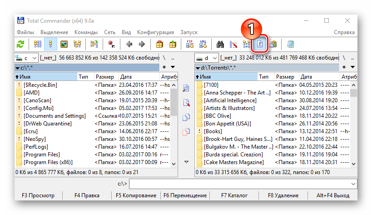The width and height of the screenshot is (372, 215).
Task: Click the Copy pages icon between panels
Action: point(186,117)
